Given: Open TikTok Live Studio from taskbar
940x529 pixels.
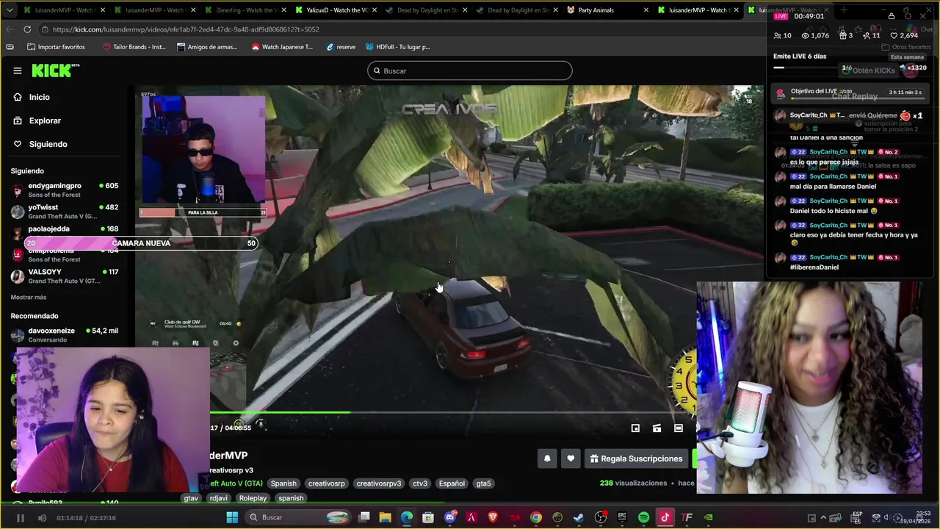Looking at the screenshot, I should point(665,517).
